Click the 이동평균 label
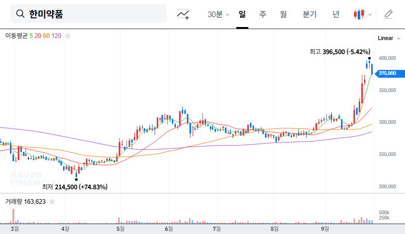This screenshot has height=234, width=405. click(x=16, y=35)
